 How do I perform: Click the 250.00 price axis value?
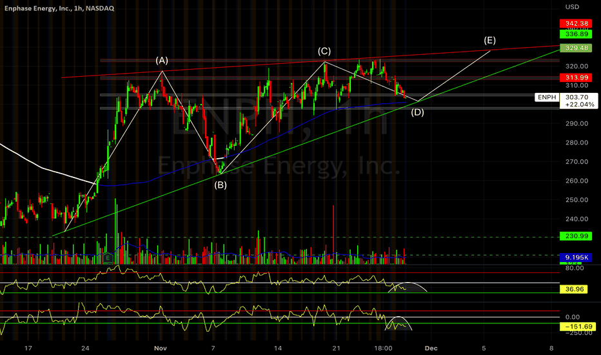576,199
